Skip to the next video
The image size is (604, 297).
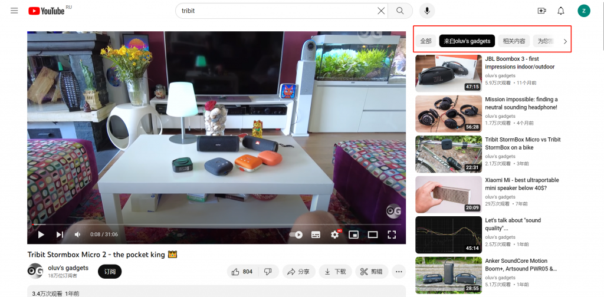click(60, 235)
